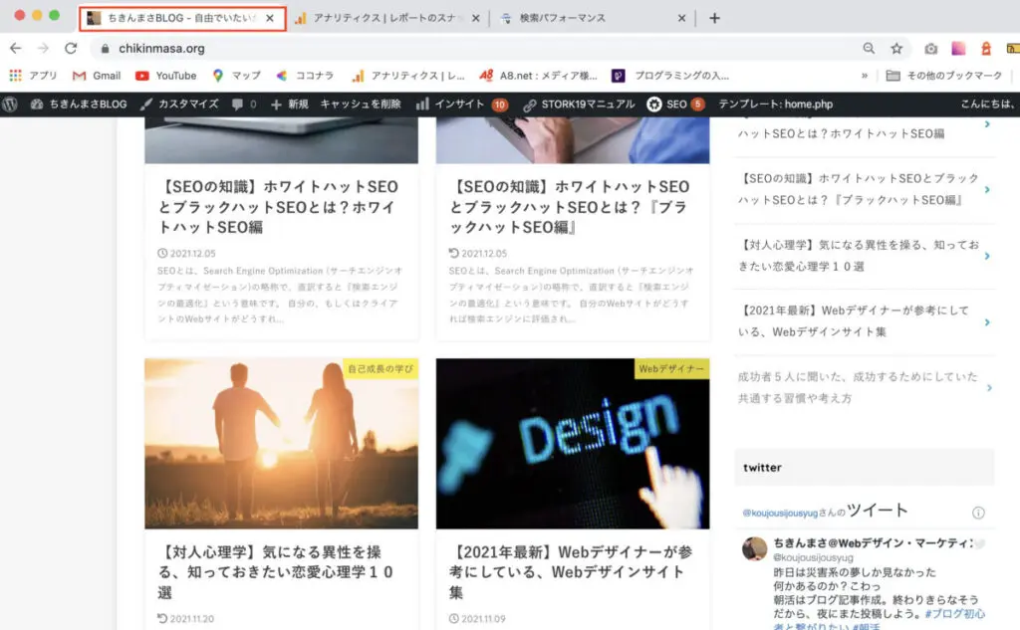1020x630 pixels.
Task: Click the browser reload page icon
Action: 71,48
